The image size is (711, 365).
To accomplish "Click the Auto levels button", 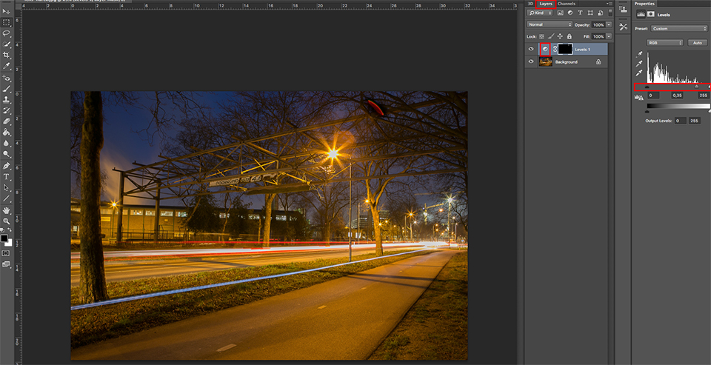I will click(698, 43).
